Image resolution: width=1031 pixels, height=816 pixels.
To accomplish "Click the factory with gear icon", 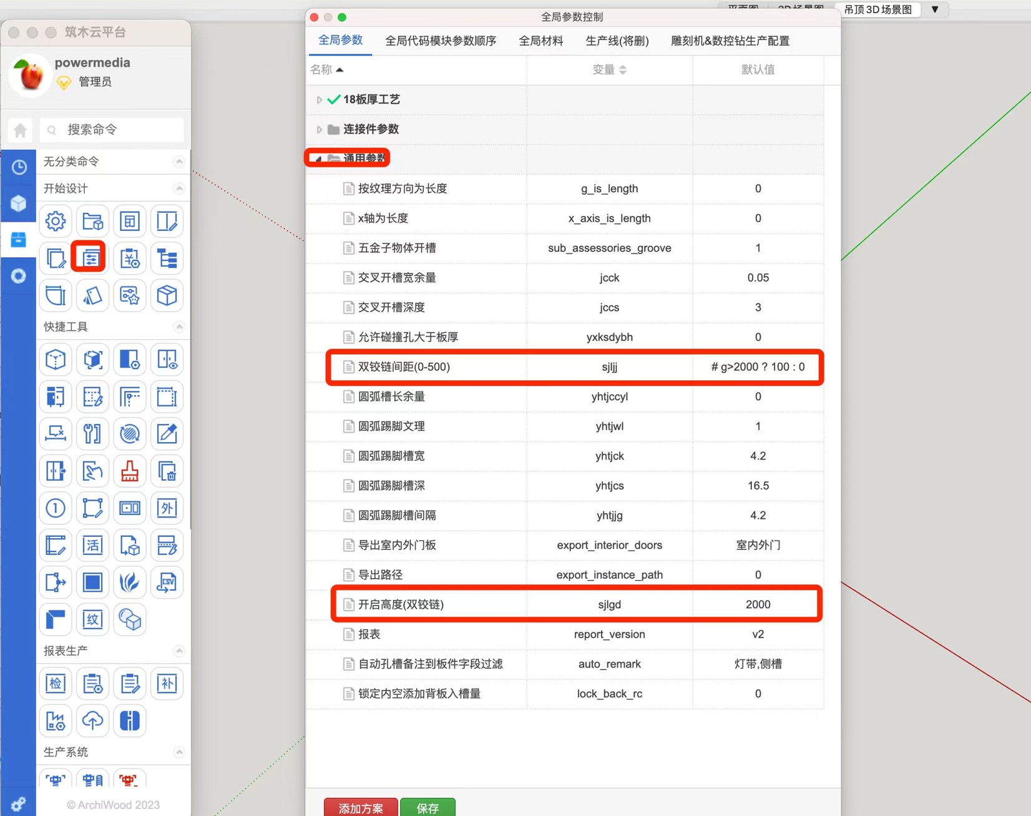I will point(56,720).
